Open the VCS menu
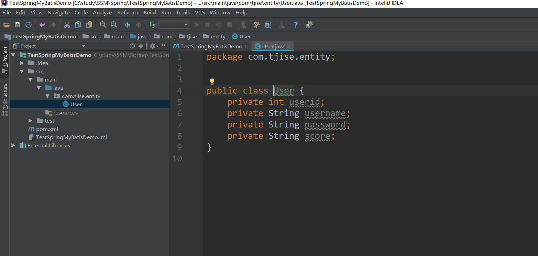The width and height of the screenshot is (538, 256). click(x=200, y=13)
